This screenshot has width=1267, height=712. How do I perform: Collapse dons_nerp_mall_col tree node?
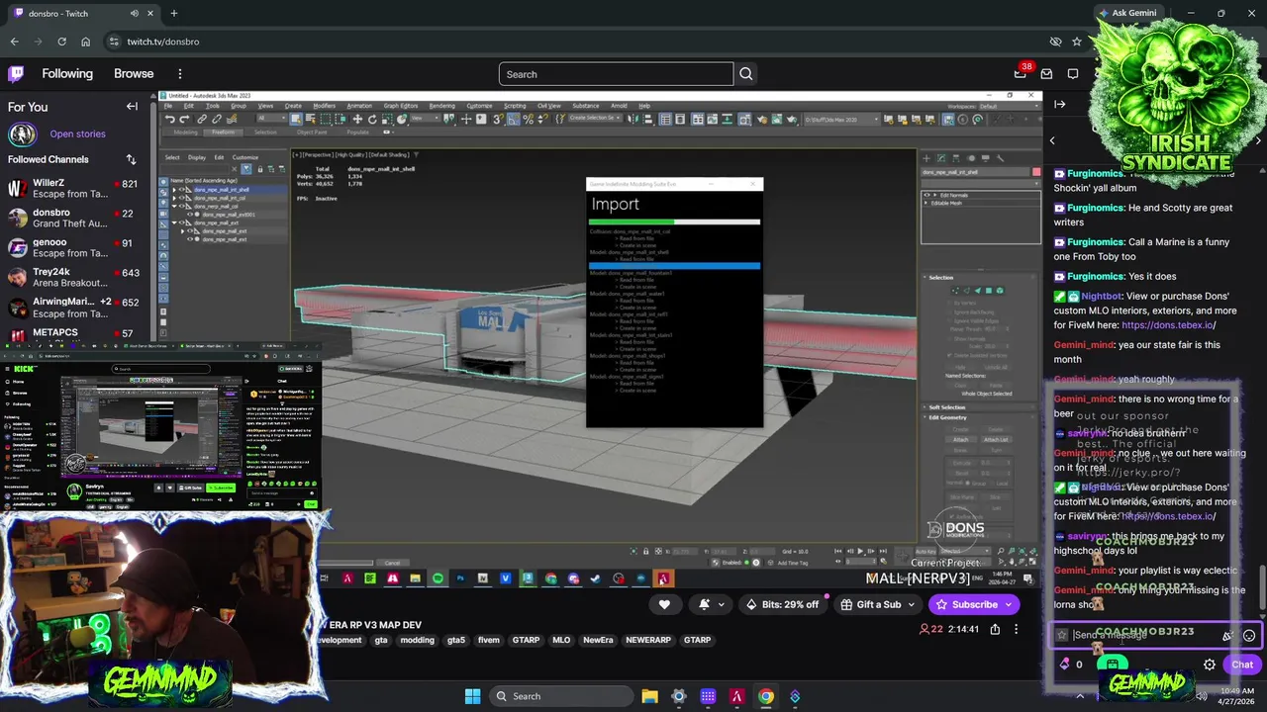click(175, 206)
